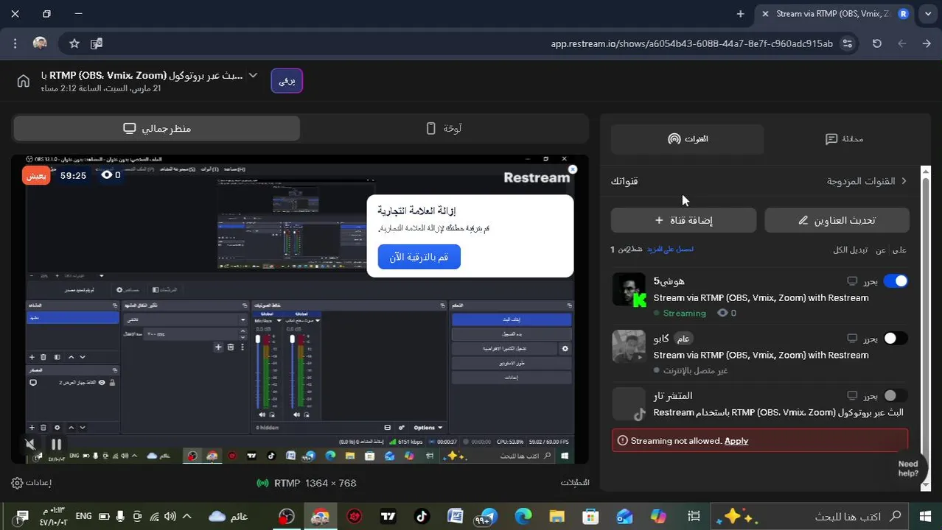942x530 pixels.
Task: Open Microsoft Edge from the taskbar
Action: coord(523,517)
